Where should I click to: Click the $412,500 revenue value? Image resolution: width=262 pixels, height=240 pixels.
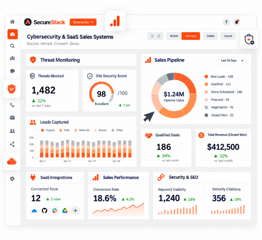click(x=223, y=147)
